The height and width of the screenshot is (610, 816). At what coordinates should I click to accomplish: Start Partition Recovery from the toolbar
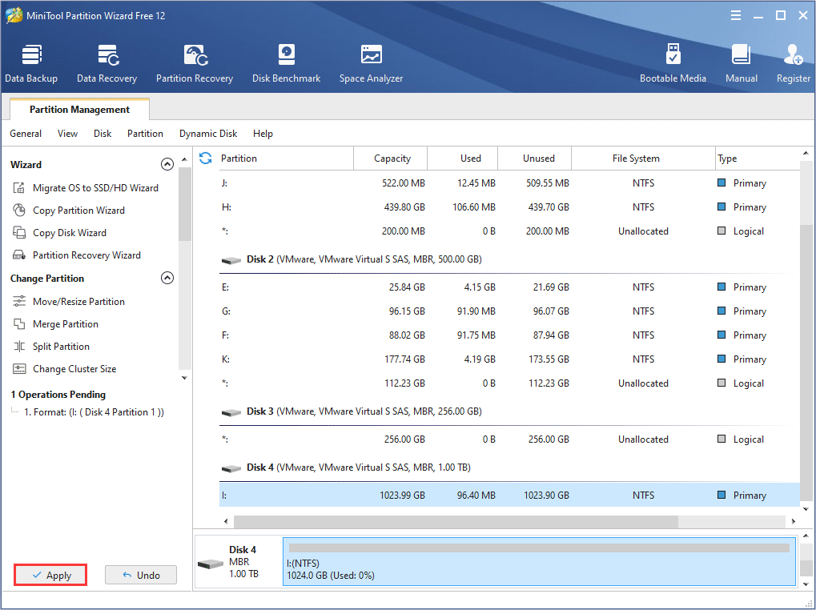tap(195, 63)
